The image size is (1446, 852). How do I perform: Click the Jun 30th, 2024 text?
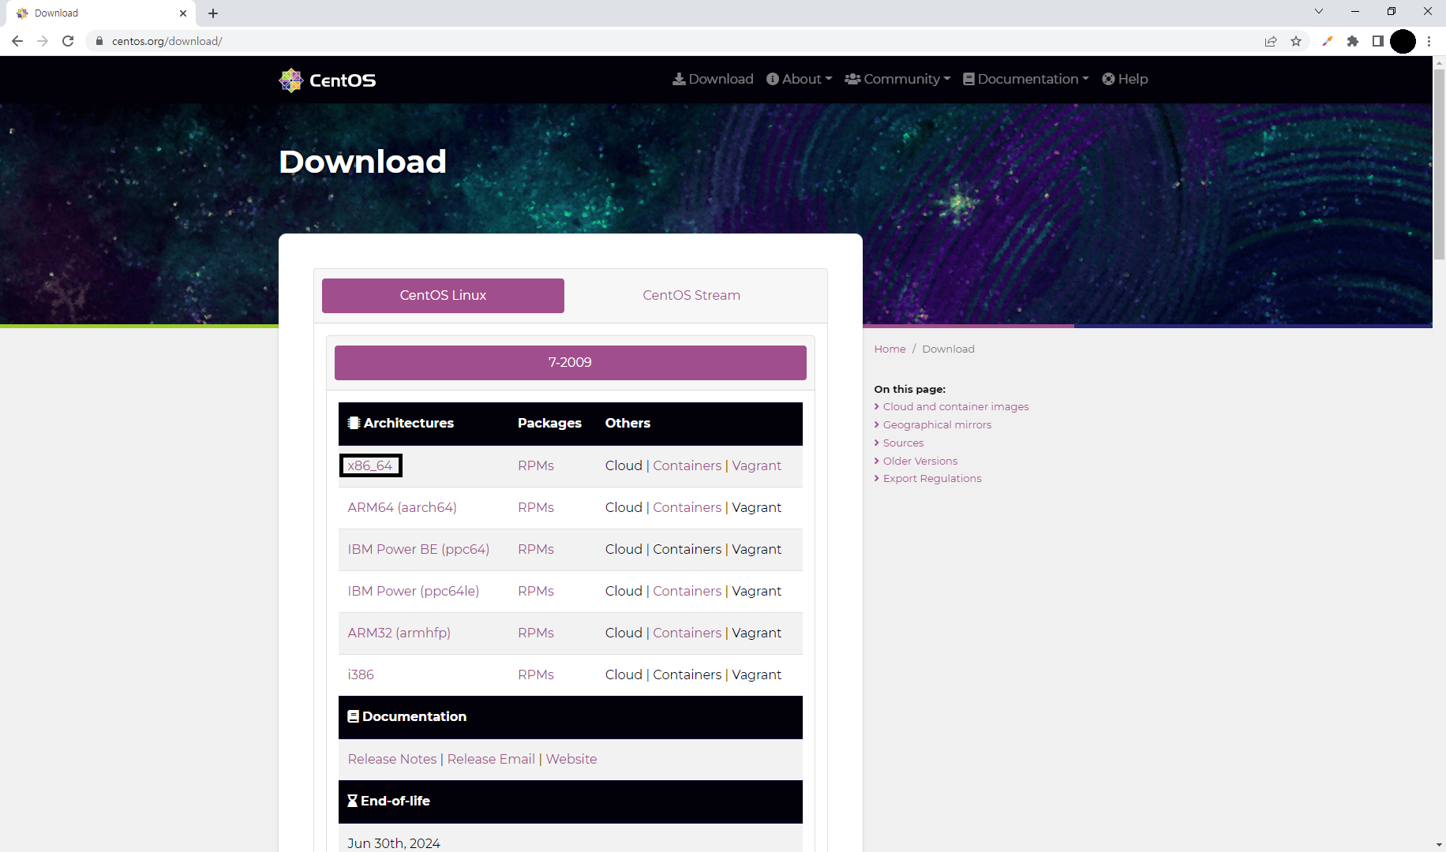point(394,843)
